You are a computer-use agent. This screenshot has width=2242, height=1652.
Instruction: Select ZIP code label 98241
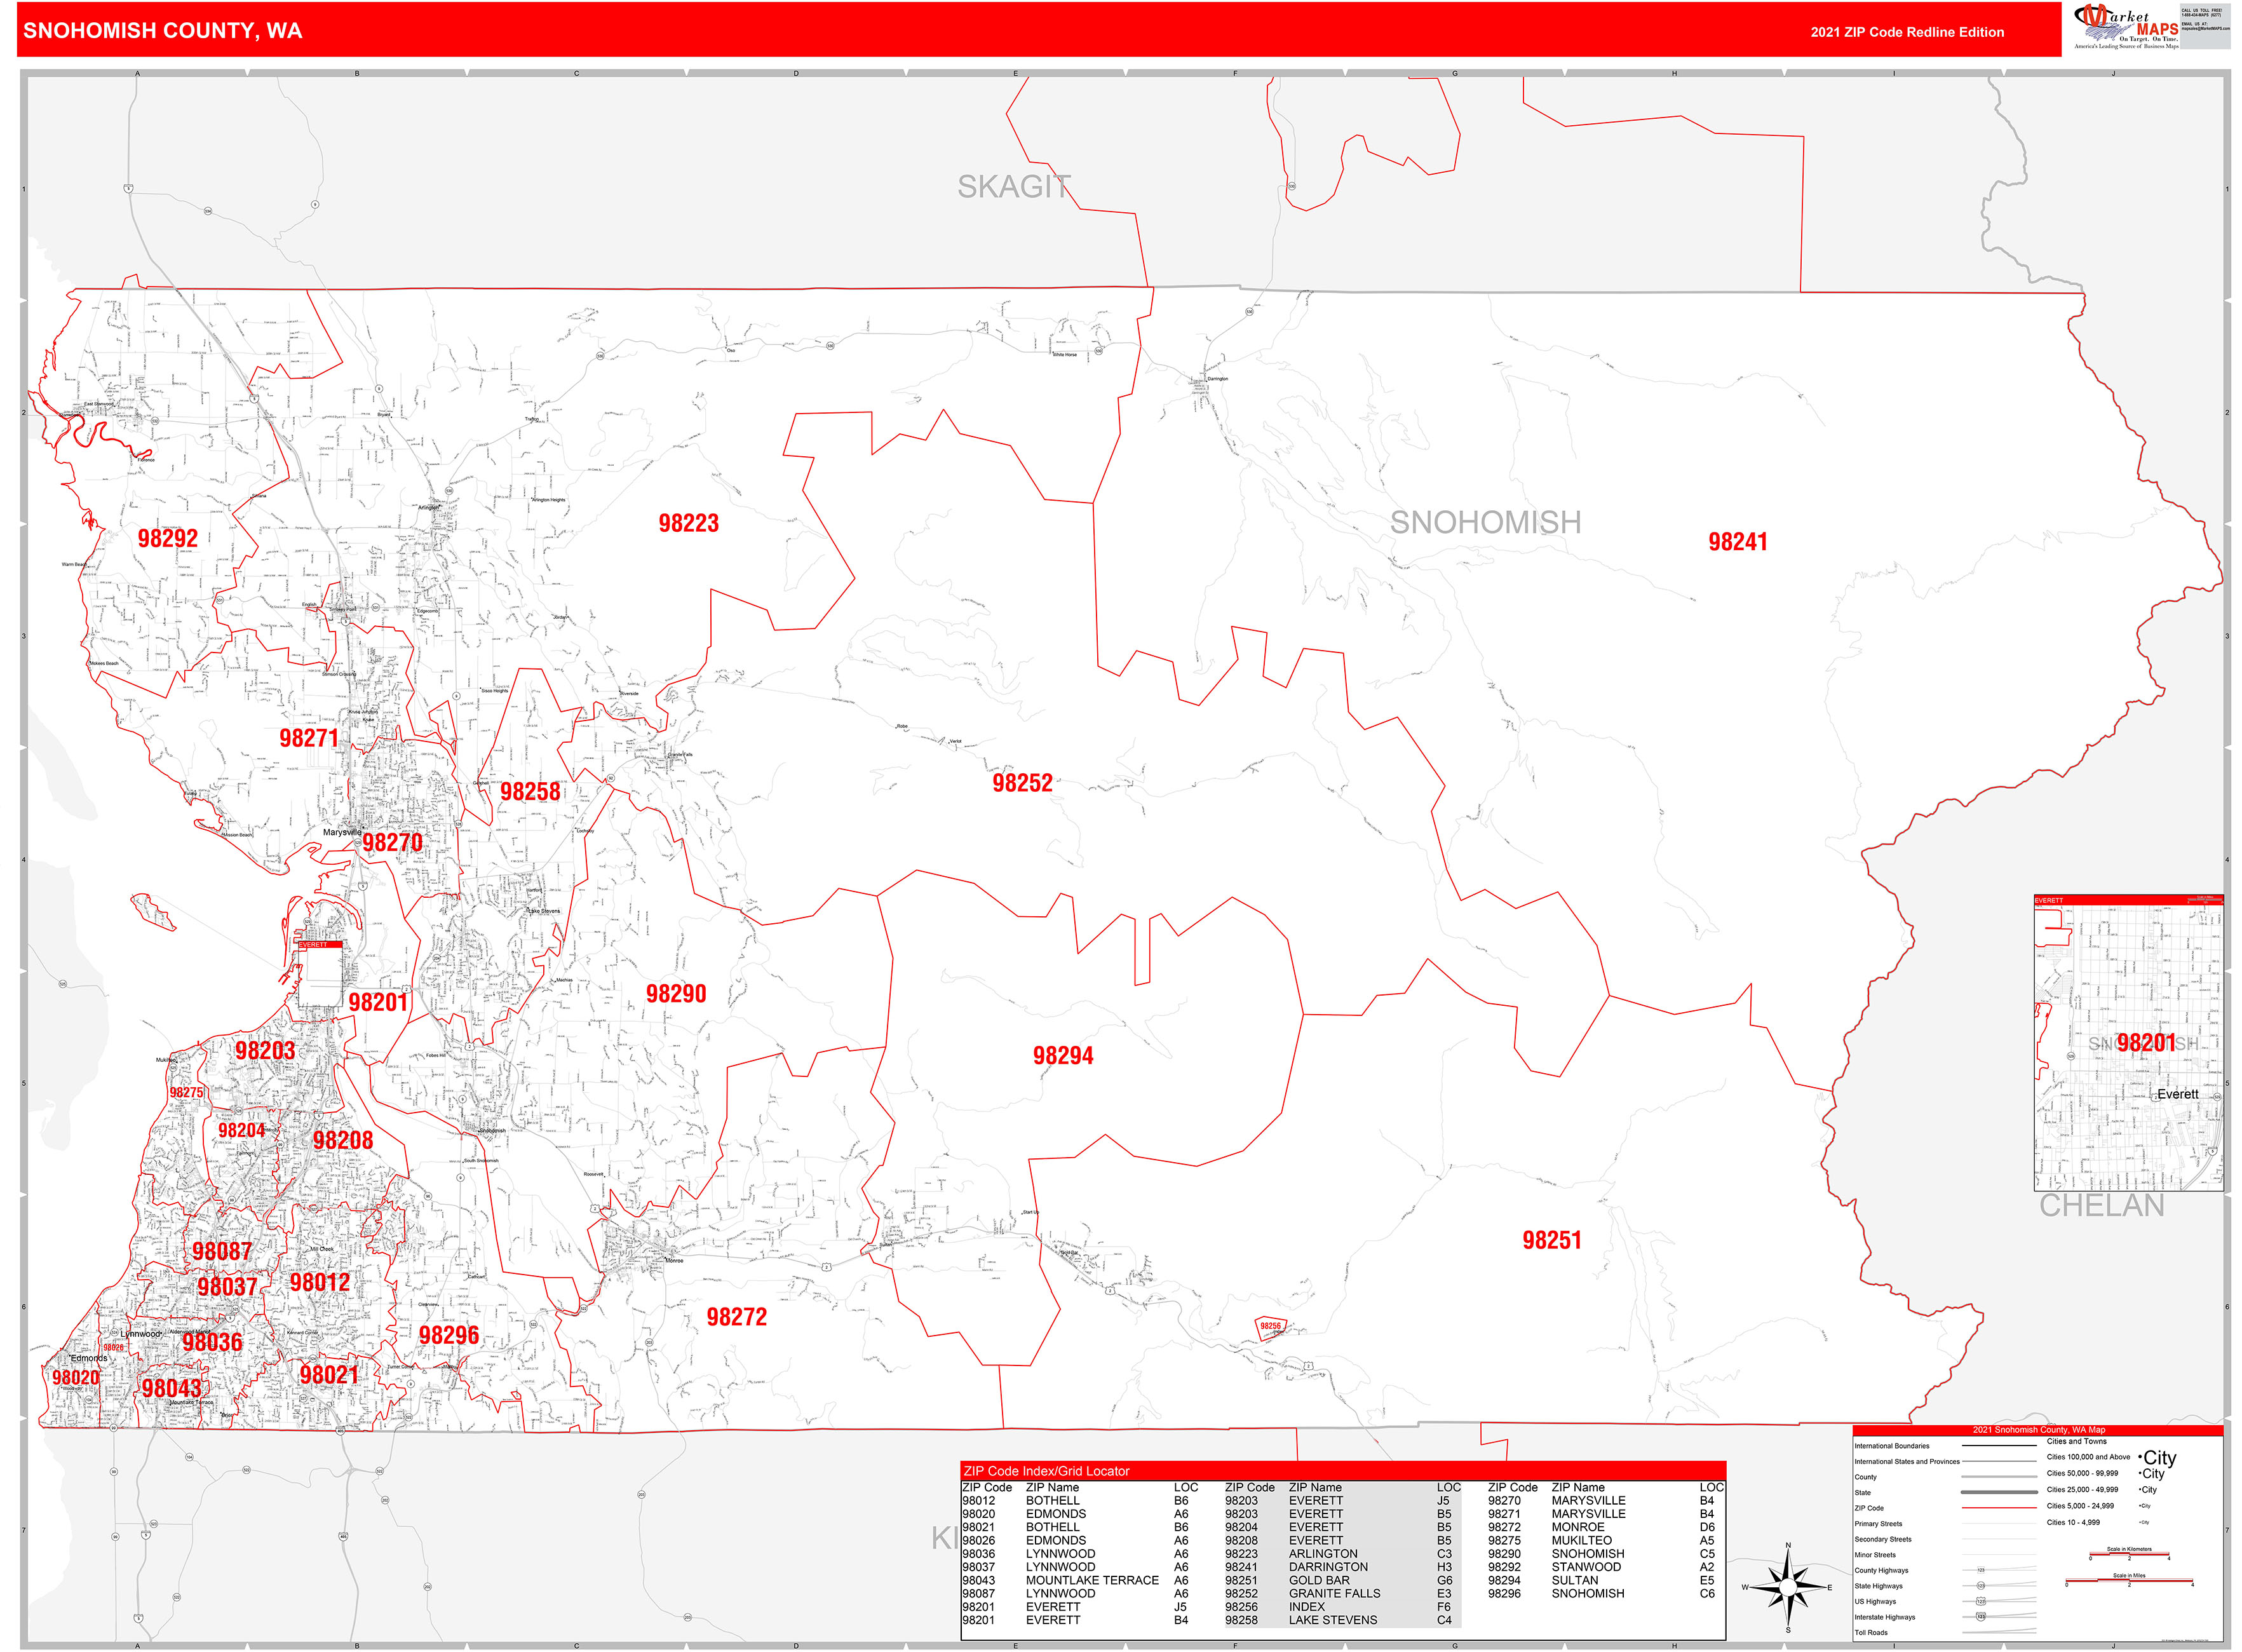pos(1737,542)
